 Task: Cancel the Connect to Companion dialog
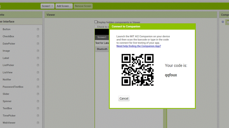click(124, 98)
